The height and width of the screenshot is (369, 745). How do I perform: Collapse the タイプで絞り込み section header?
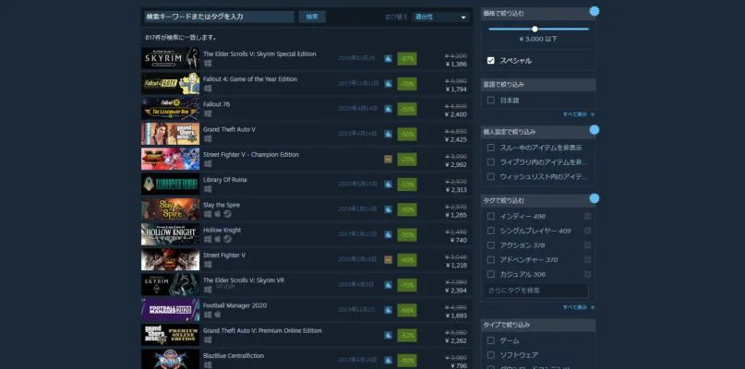(x=538, y=325)
